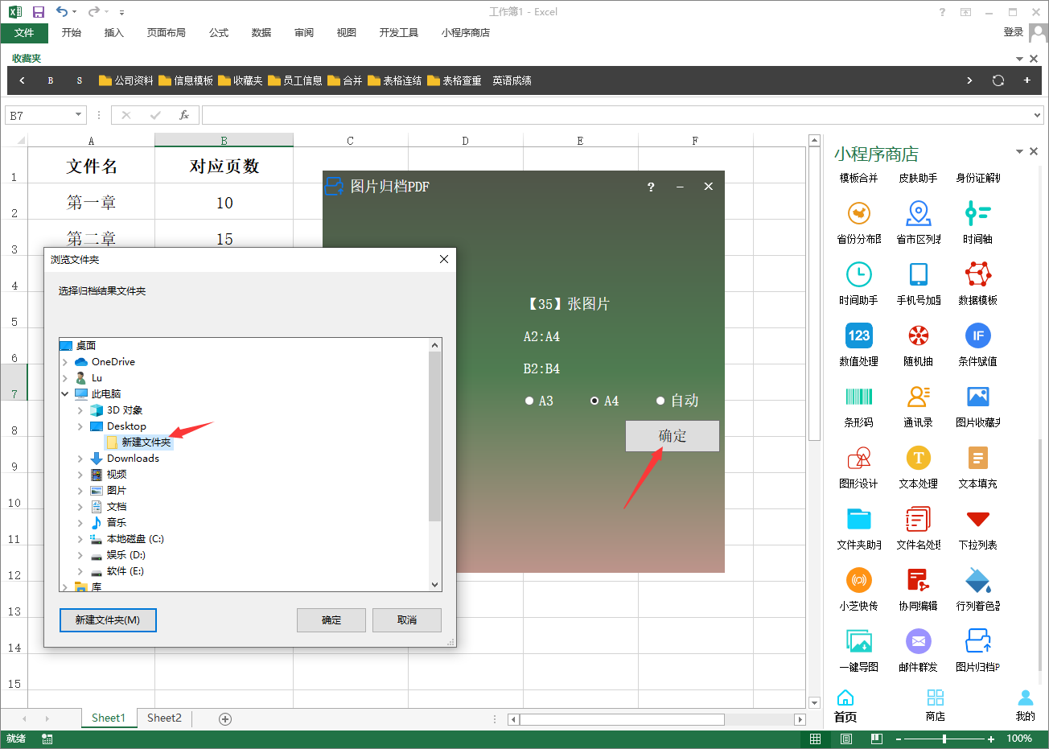1049x749 pixels.
Task: Click the Excel save icon in title bar
Action: 38,12
